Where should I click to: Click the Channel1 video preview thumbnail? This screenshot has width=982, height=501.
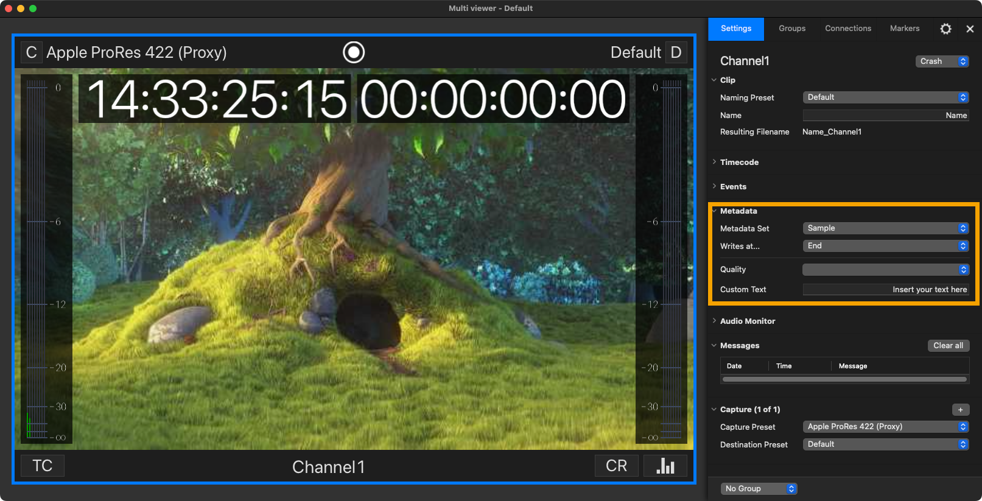[354, 259]
